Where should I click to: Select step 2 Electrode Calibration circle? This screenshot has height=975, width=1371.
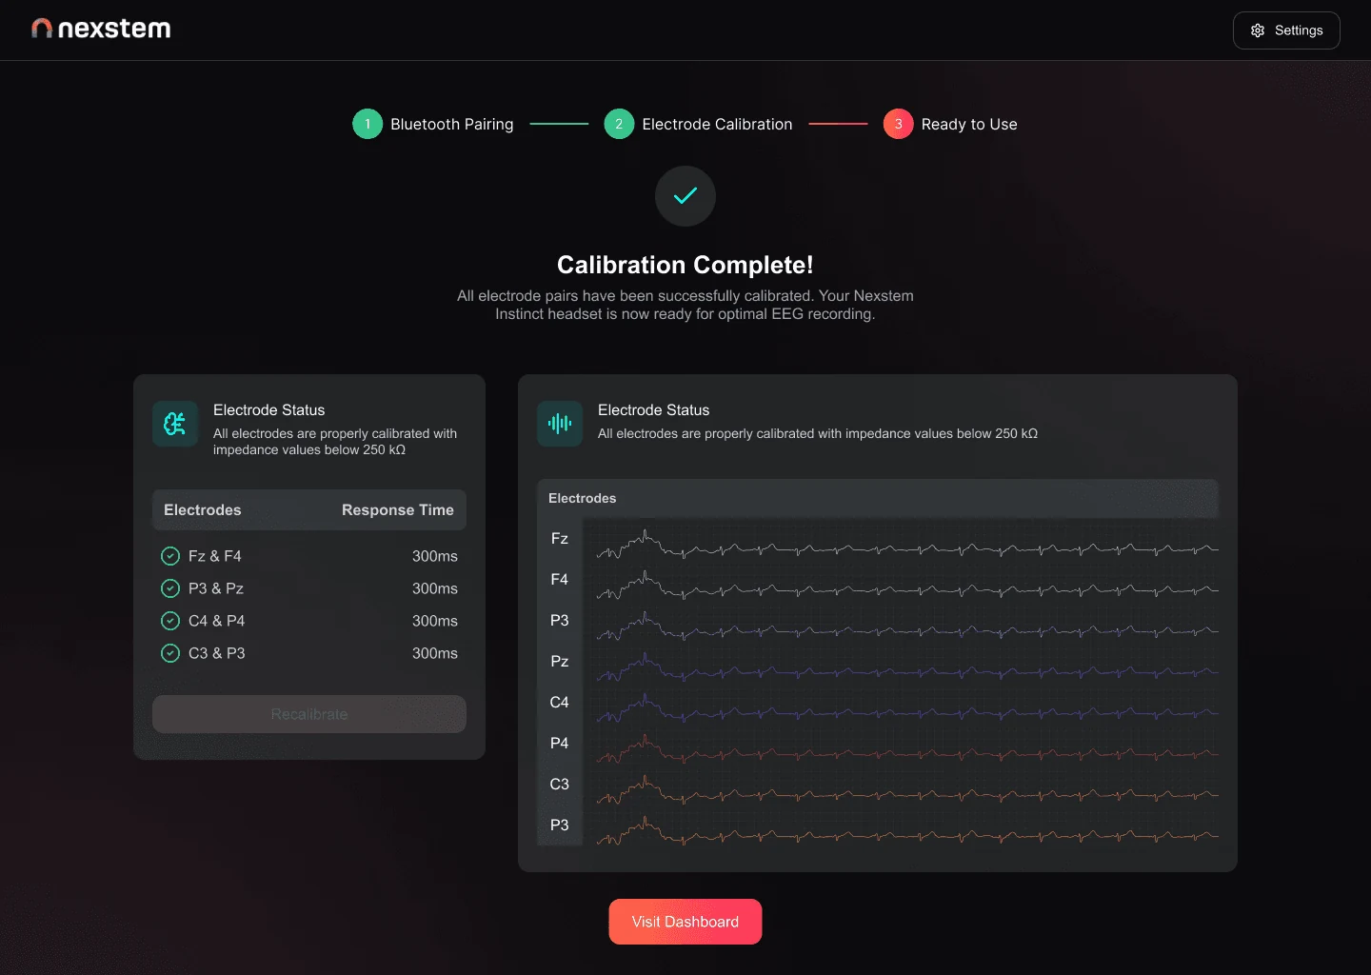pyautogui.click(x=619, y=124)
